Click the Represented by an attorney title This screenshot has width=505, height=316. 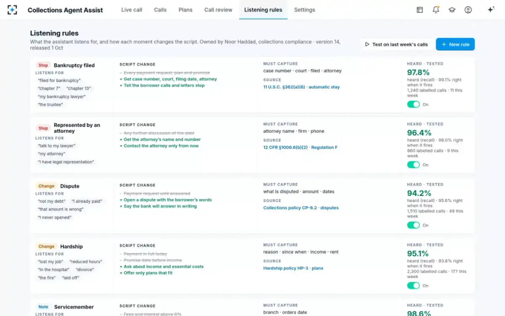point(77,128)
